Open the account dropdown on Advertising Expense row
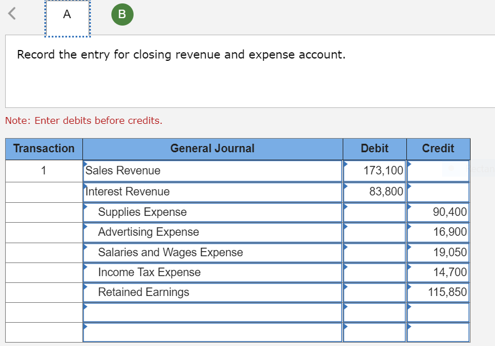This screenshot has height=346, width=495. [86, 228]
